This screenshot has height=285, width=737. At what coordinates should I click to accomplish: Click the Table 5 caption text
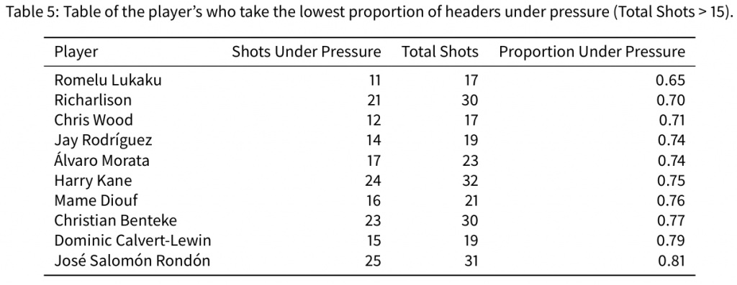pyautogui.click(x=368, y=12)
